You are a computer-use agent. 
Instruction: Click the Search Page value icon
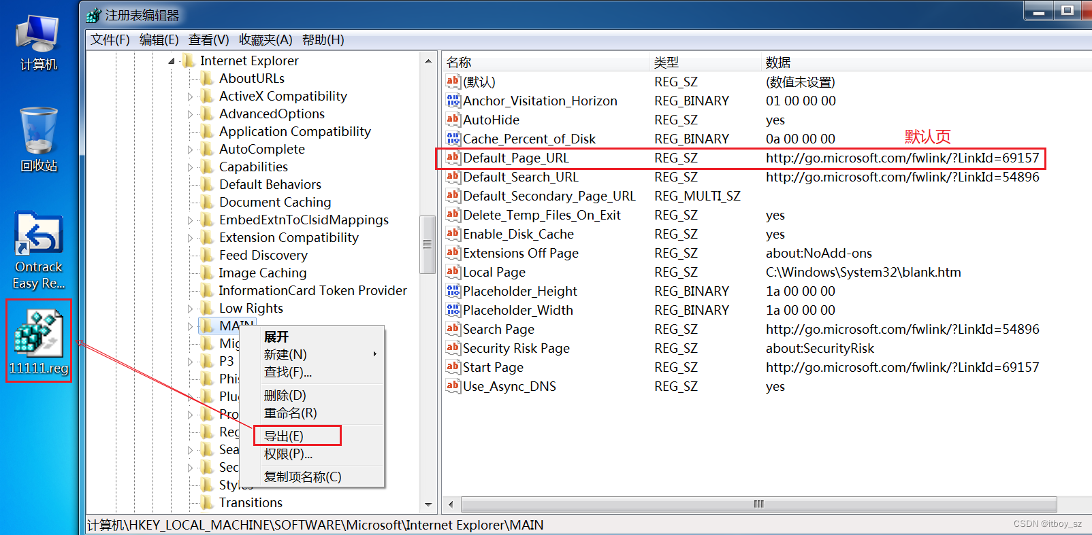pyautogui.click(x=453, y=329)
